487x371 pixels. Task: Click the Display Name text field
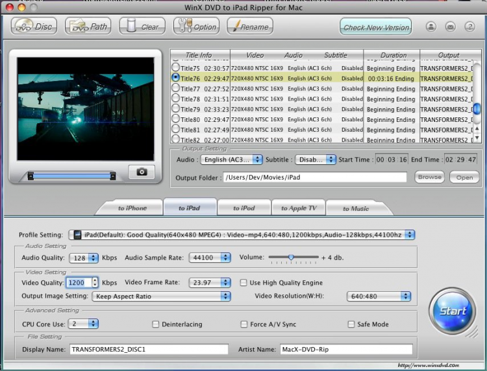149,349
